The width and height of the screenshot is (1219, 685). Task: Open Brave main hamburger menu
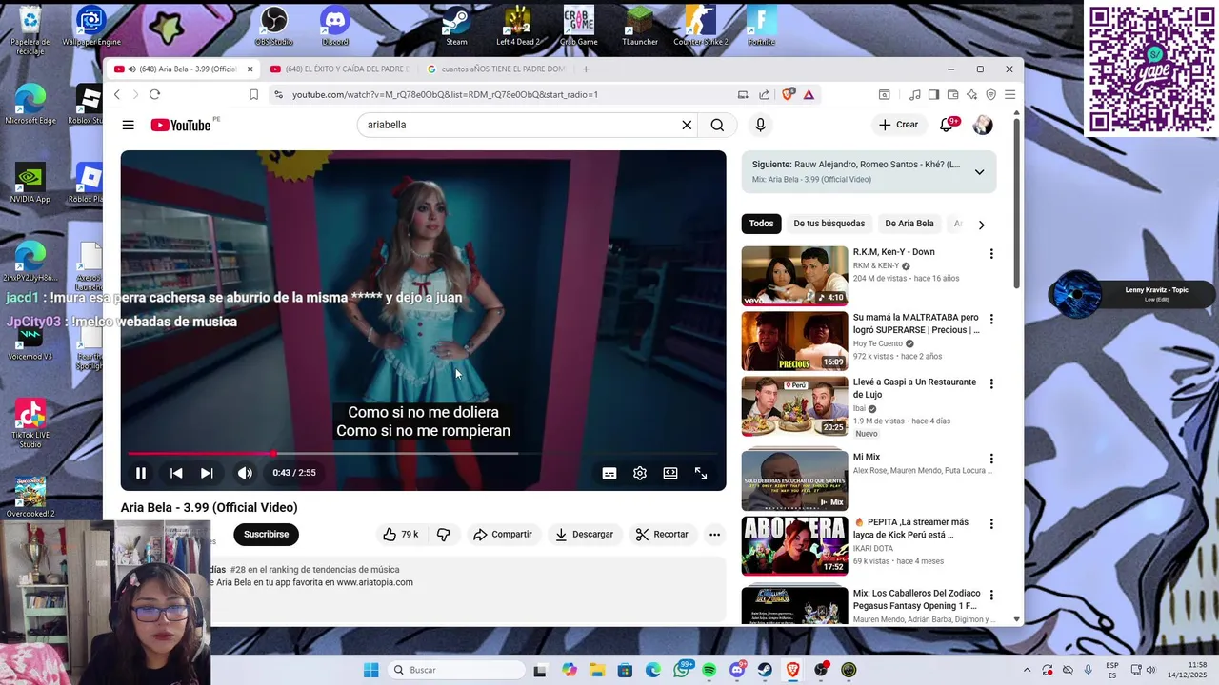[x=1010, y=94]
